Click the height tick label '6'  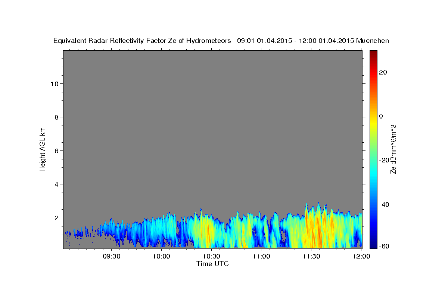(x=56, y=150)
